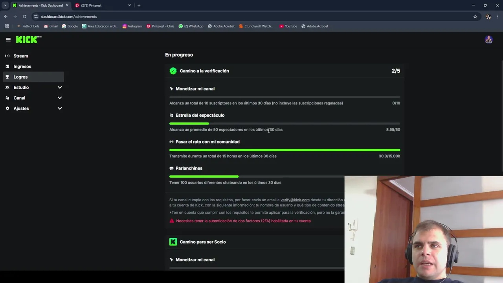Switch to Achievements - Kick Dashboard tab
Image resolution: width=503 pixels, height=283 pixels.
pos(40,6)
